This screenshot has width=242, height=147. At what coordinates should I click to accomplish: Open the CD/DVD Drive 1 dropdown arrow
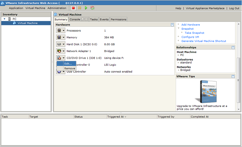coord(63,58)
